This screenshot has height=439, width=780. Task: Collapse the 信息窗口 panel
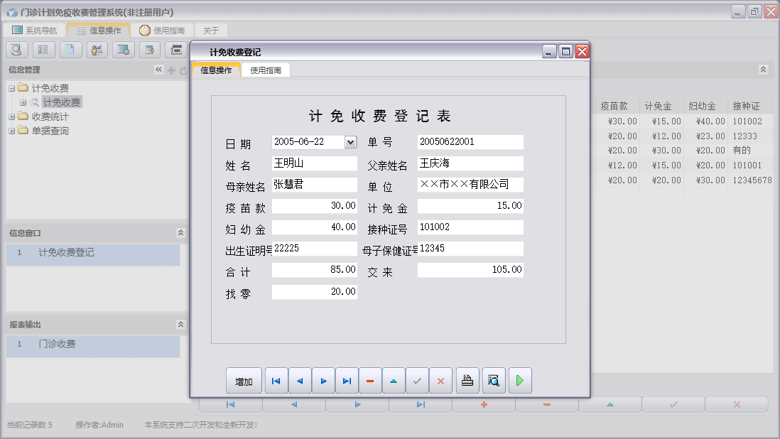click(x=180, y=233)
